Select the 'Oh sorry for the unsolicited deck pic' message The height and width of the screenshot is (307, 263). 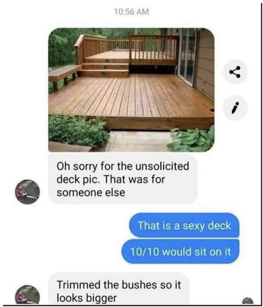[123, 179]
